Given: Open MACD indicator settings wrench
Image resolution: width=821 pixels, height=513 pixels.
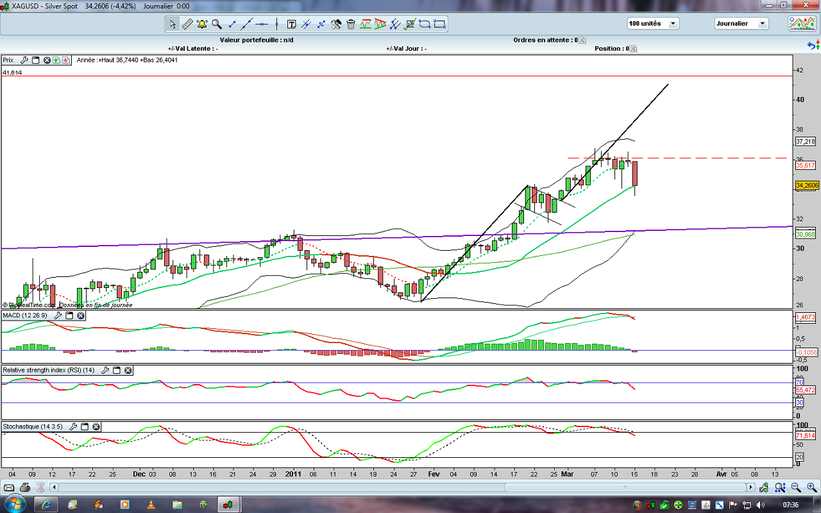Looking at the screenshot, I should pos(58,315).
